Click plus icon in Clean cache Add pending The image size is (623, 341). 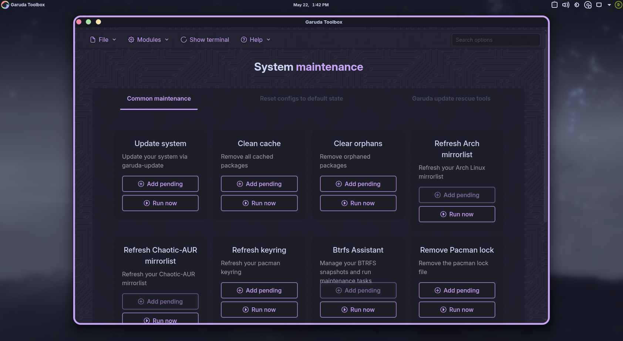240,184
